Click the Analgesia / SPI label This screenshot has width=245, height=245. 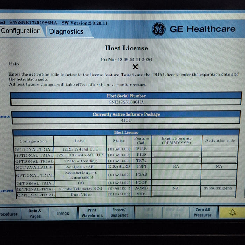coord(80,167)
